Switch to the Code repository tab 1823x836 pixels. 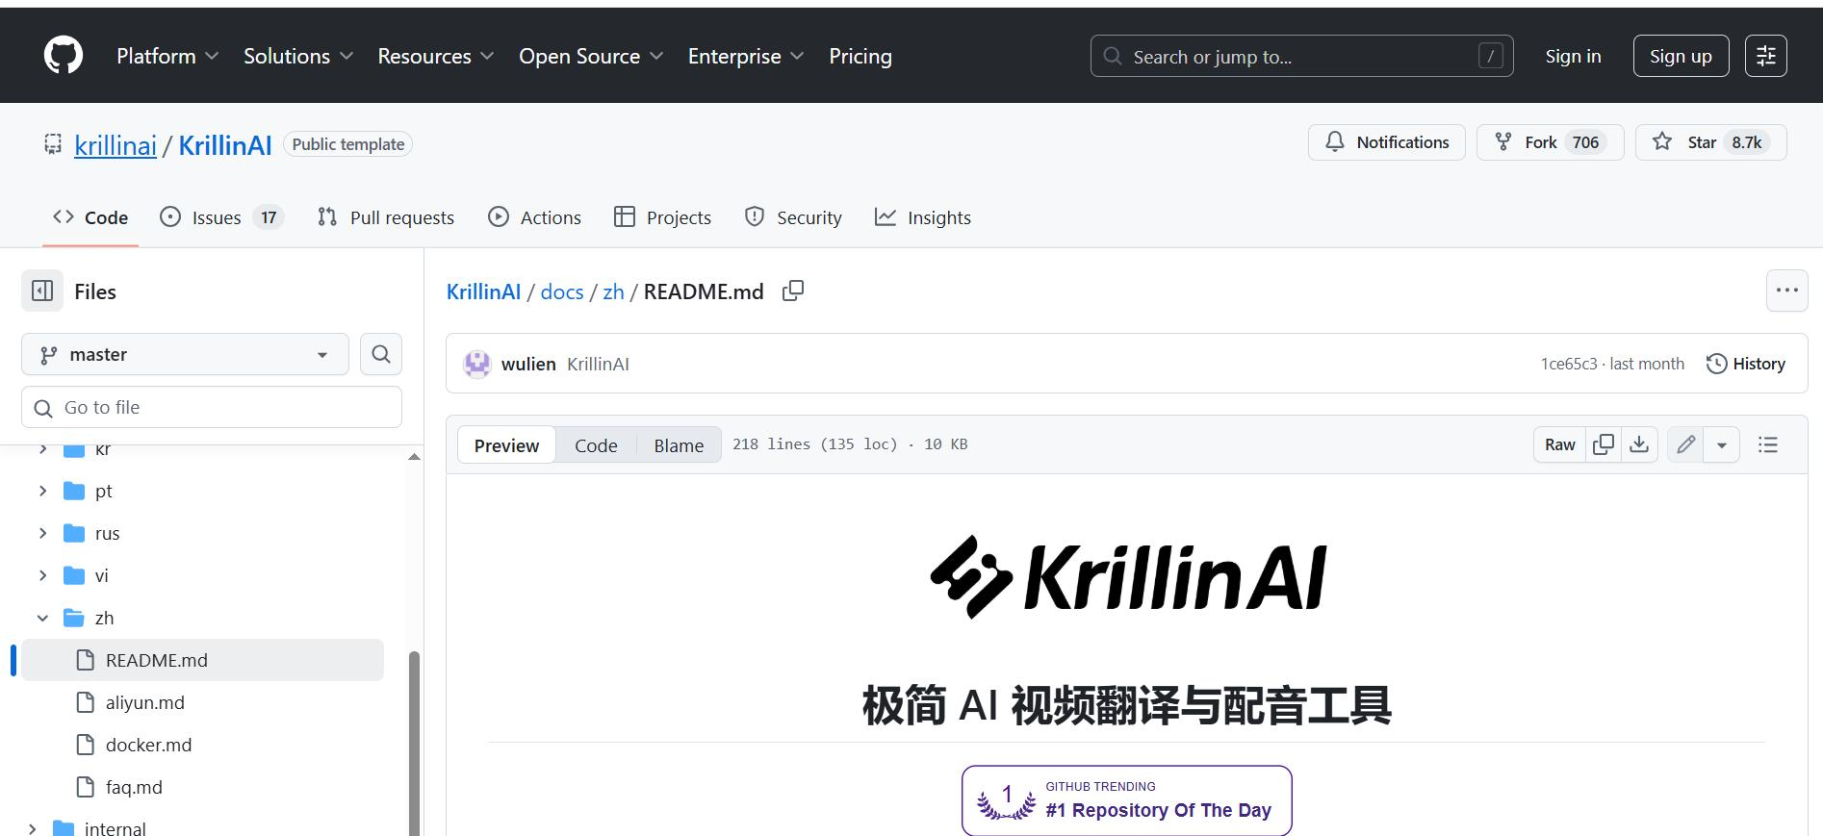pyautogui.click(x=90, y=217)
